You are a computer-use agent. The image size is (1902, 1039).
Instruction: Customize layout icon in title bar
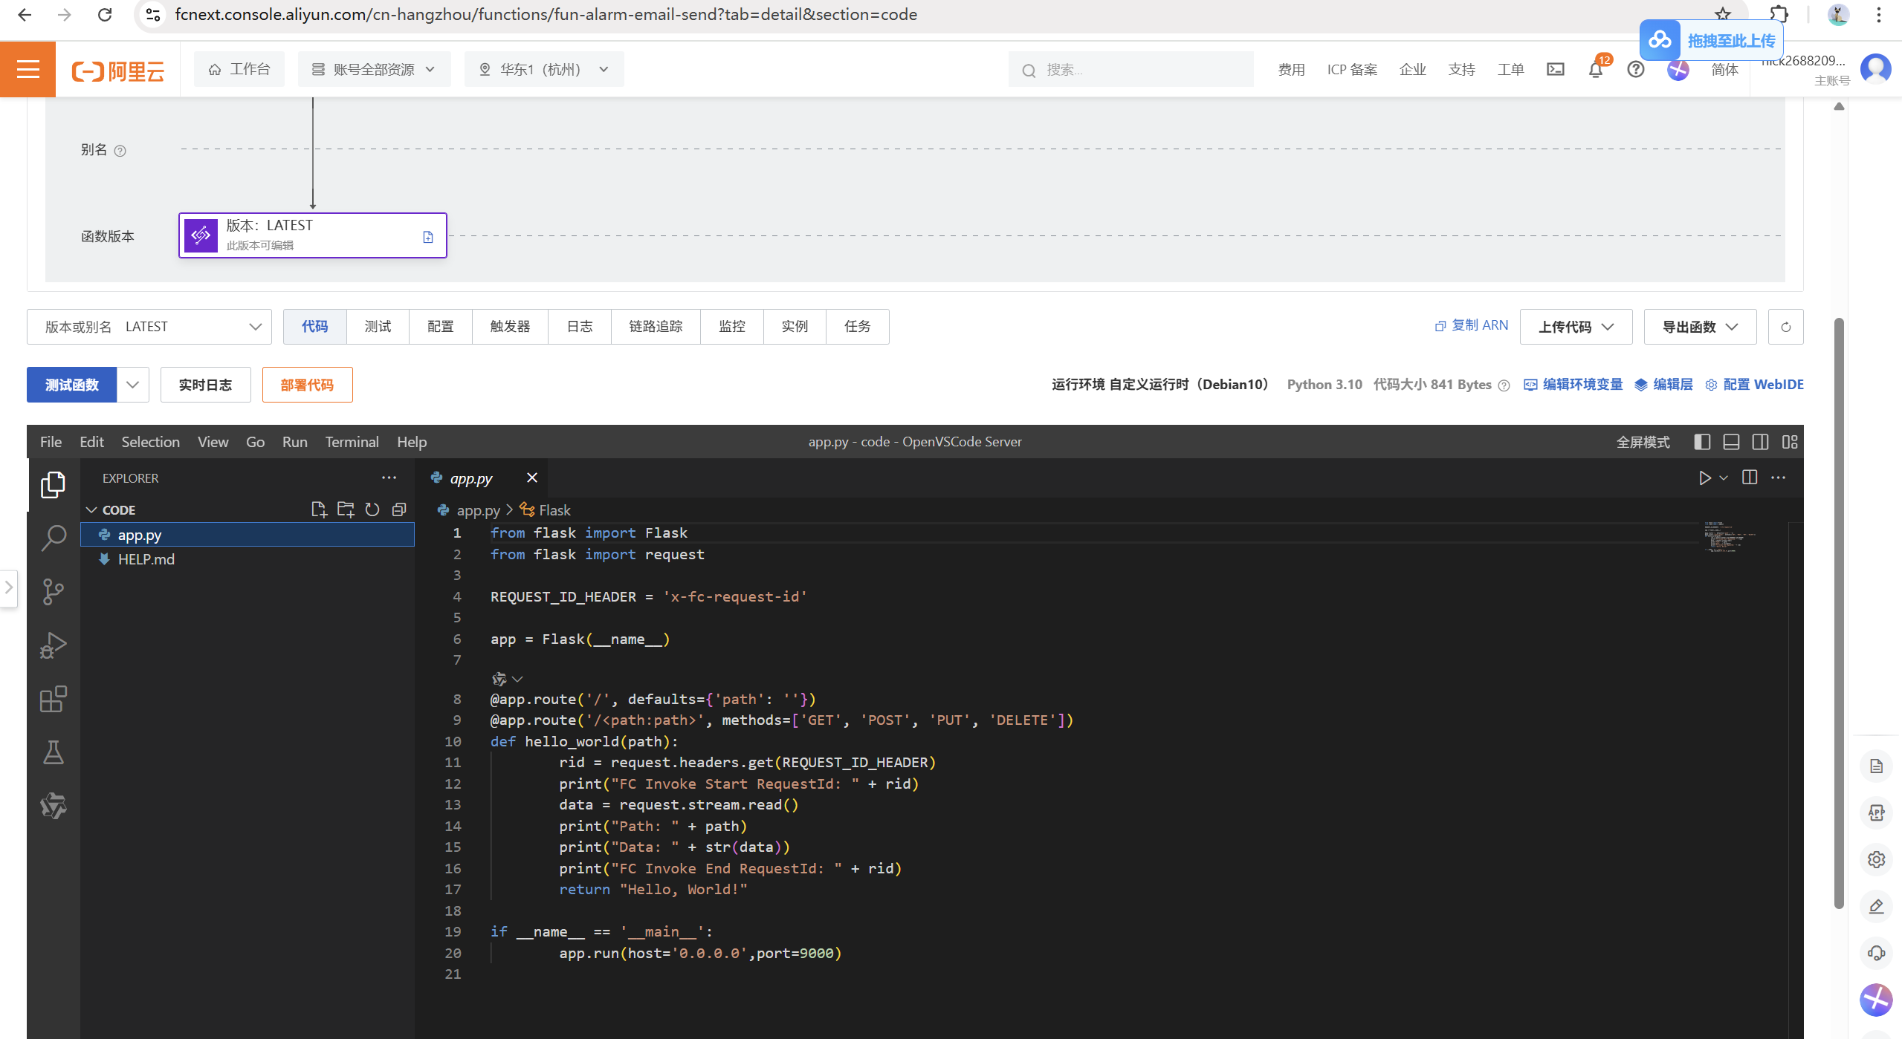(1790, 442)
